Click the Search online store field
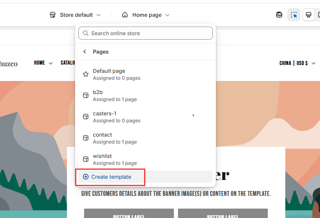The image size is (320, 218). (149, 33)
